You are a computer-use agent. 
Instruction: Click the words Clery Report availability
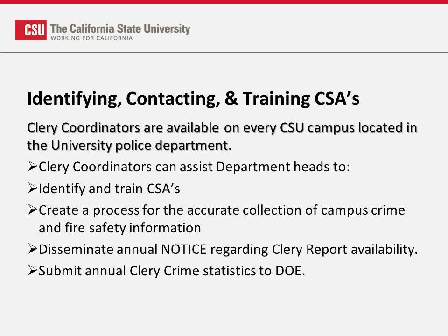click(344, 249)
